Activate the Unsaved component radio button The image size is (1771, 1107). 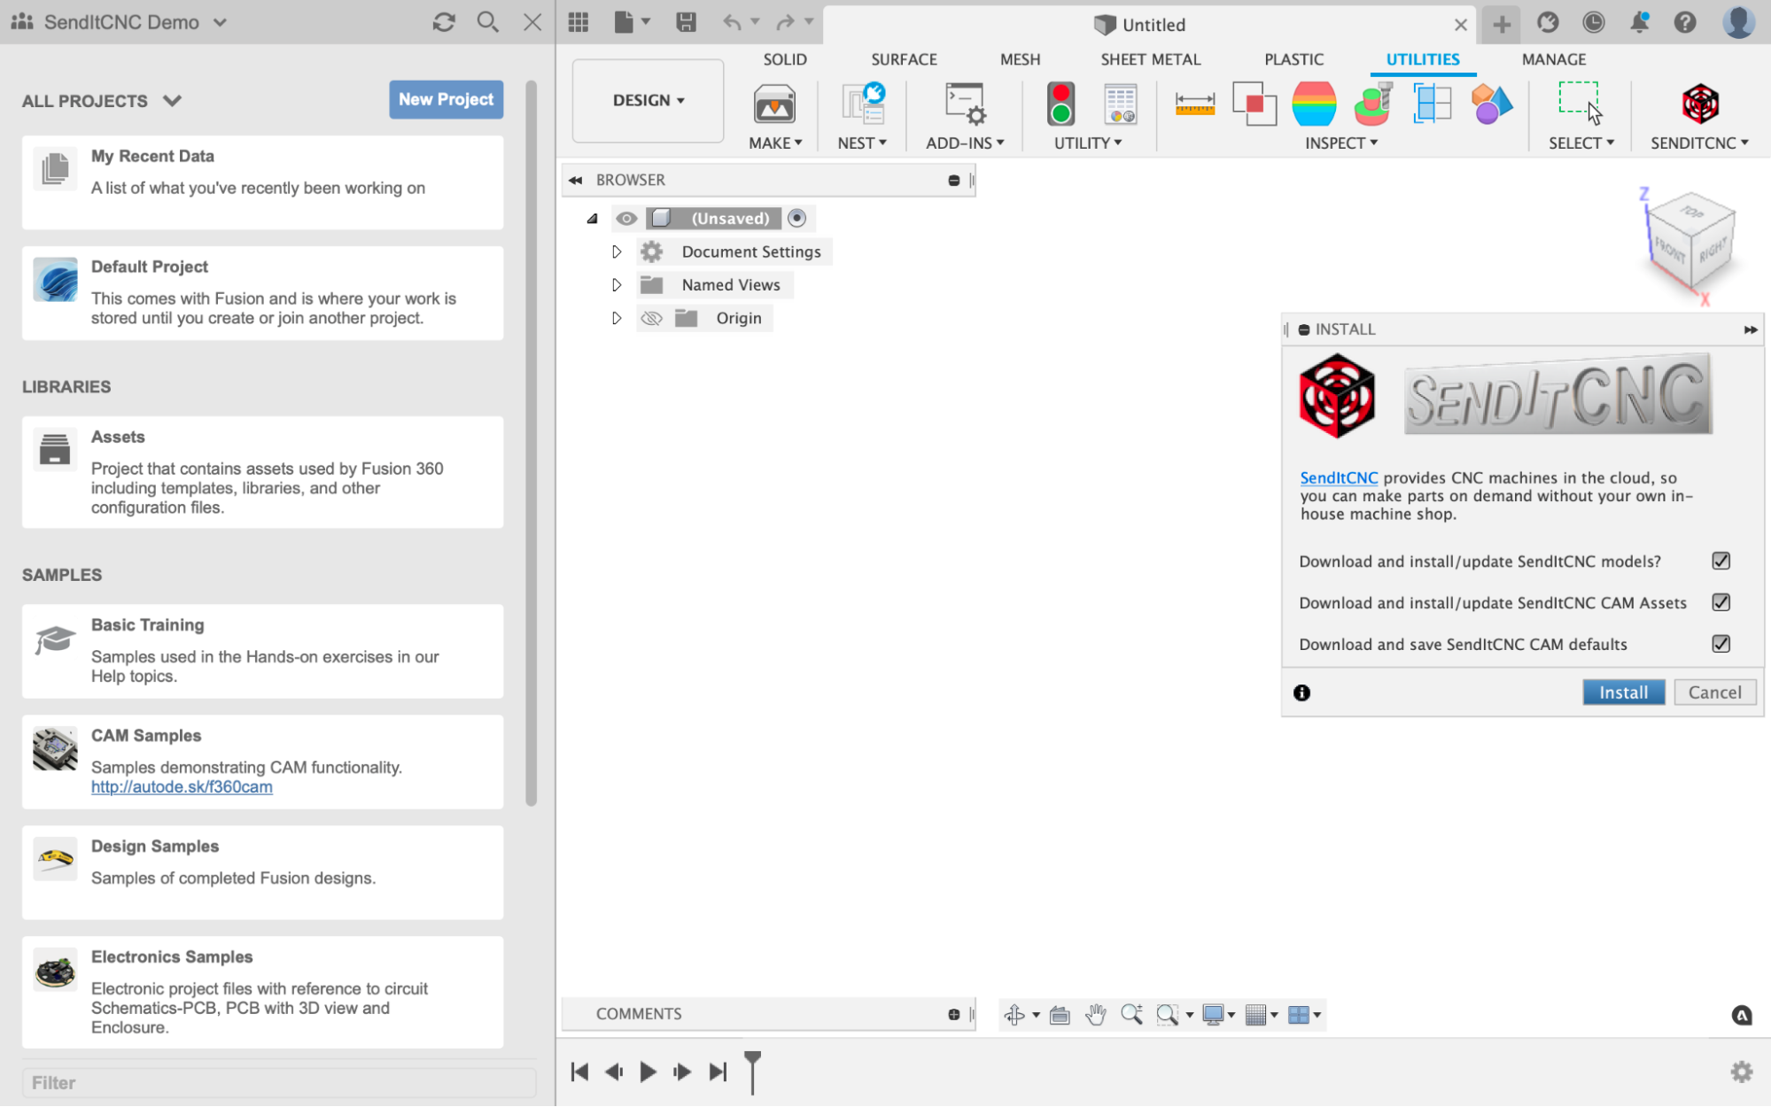(x=796, y=218)
